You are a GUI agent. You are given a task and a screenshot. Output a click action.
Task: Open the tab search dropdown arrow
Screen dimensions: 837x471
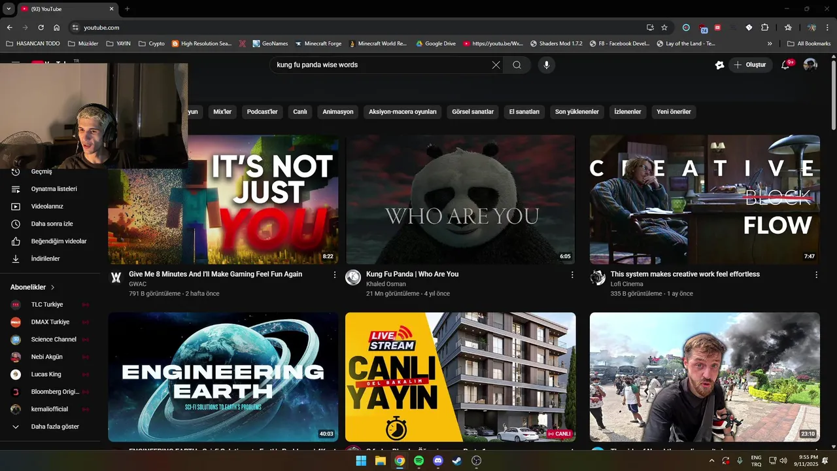point(9,9)
